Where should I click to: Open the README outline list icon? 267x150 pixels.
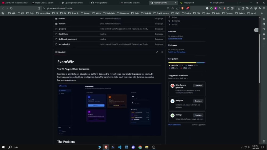coord(162,52)
